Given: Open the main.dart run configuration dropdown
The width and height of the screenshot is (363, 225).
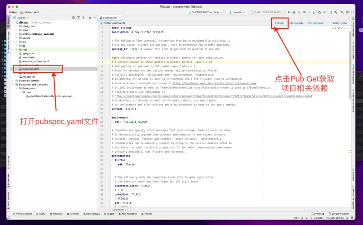Looking at the screenshot, I should pos(237,12).
